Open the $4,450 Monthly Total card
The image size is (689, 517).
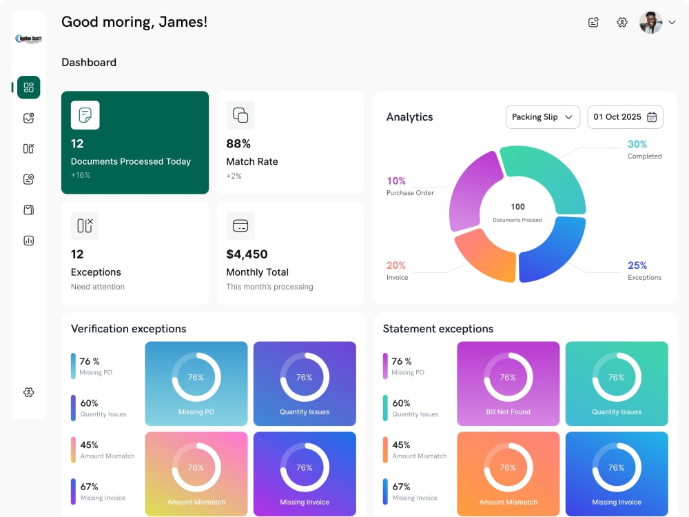[x=291, y=253]
